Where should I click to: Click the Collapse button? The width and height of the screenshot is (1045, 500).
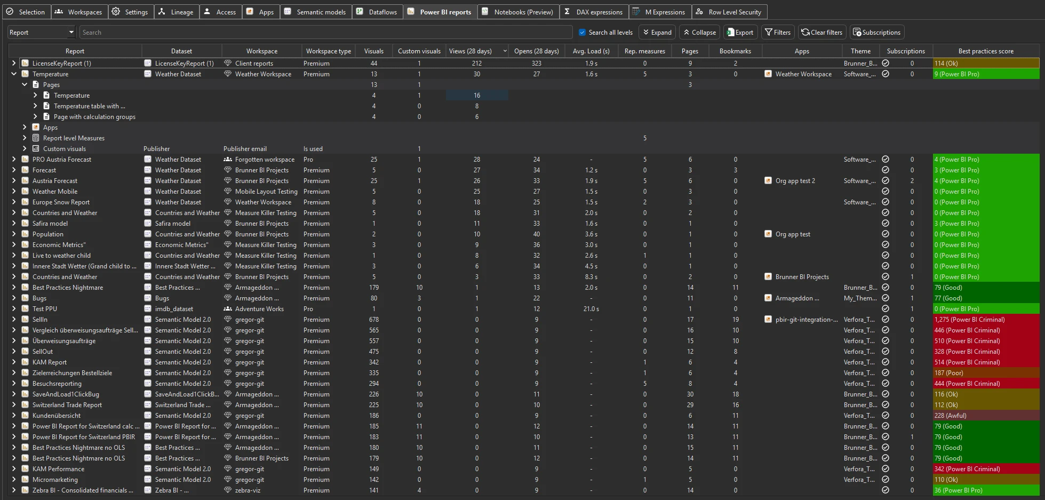tap(699, 32)
